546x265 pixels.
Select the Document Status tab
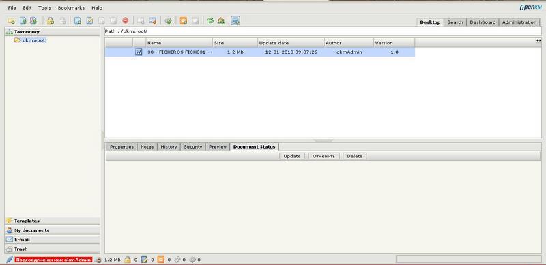[254, 146]
